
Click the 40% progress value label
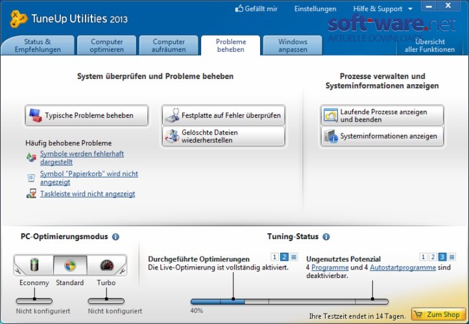pos(197,310)
